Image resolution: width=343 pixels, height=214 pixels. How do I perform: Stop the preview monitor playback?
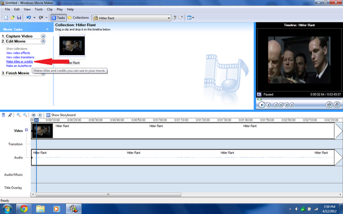[269, 105]
